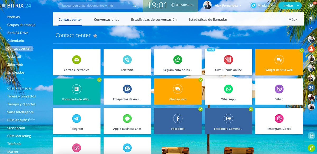Click the search people and documents field
The width and height of the screenshot is (317, 154).
tap(96, 6)
